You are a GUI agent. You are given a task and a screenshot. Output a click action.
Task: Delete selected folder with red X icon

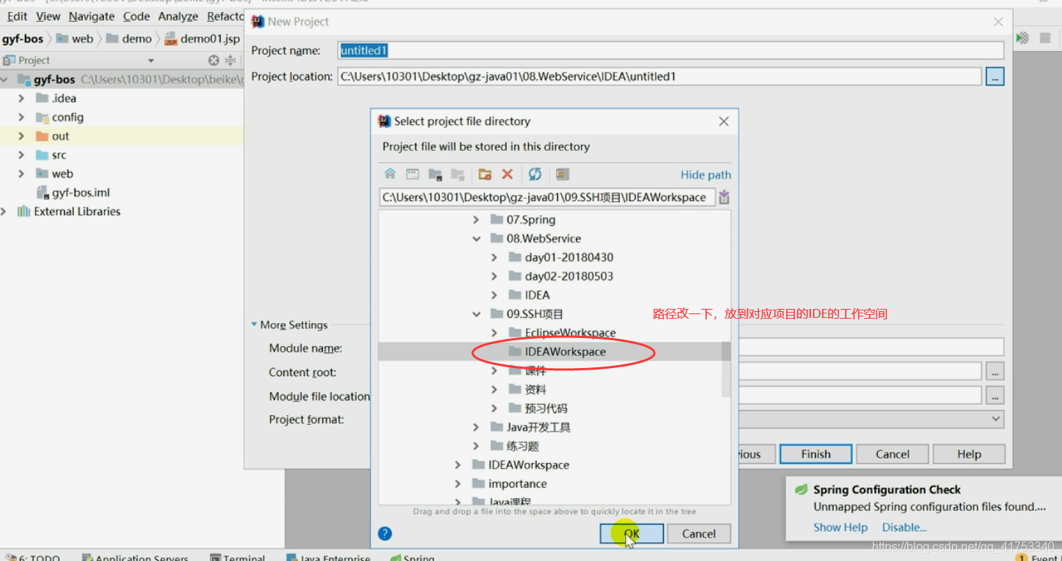coord(507,174)
